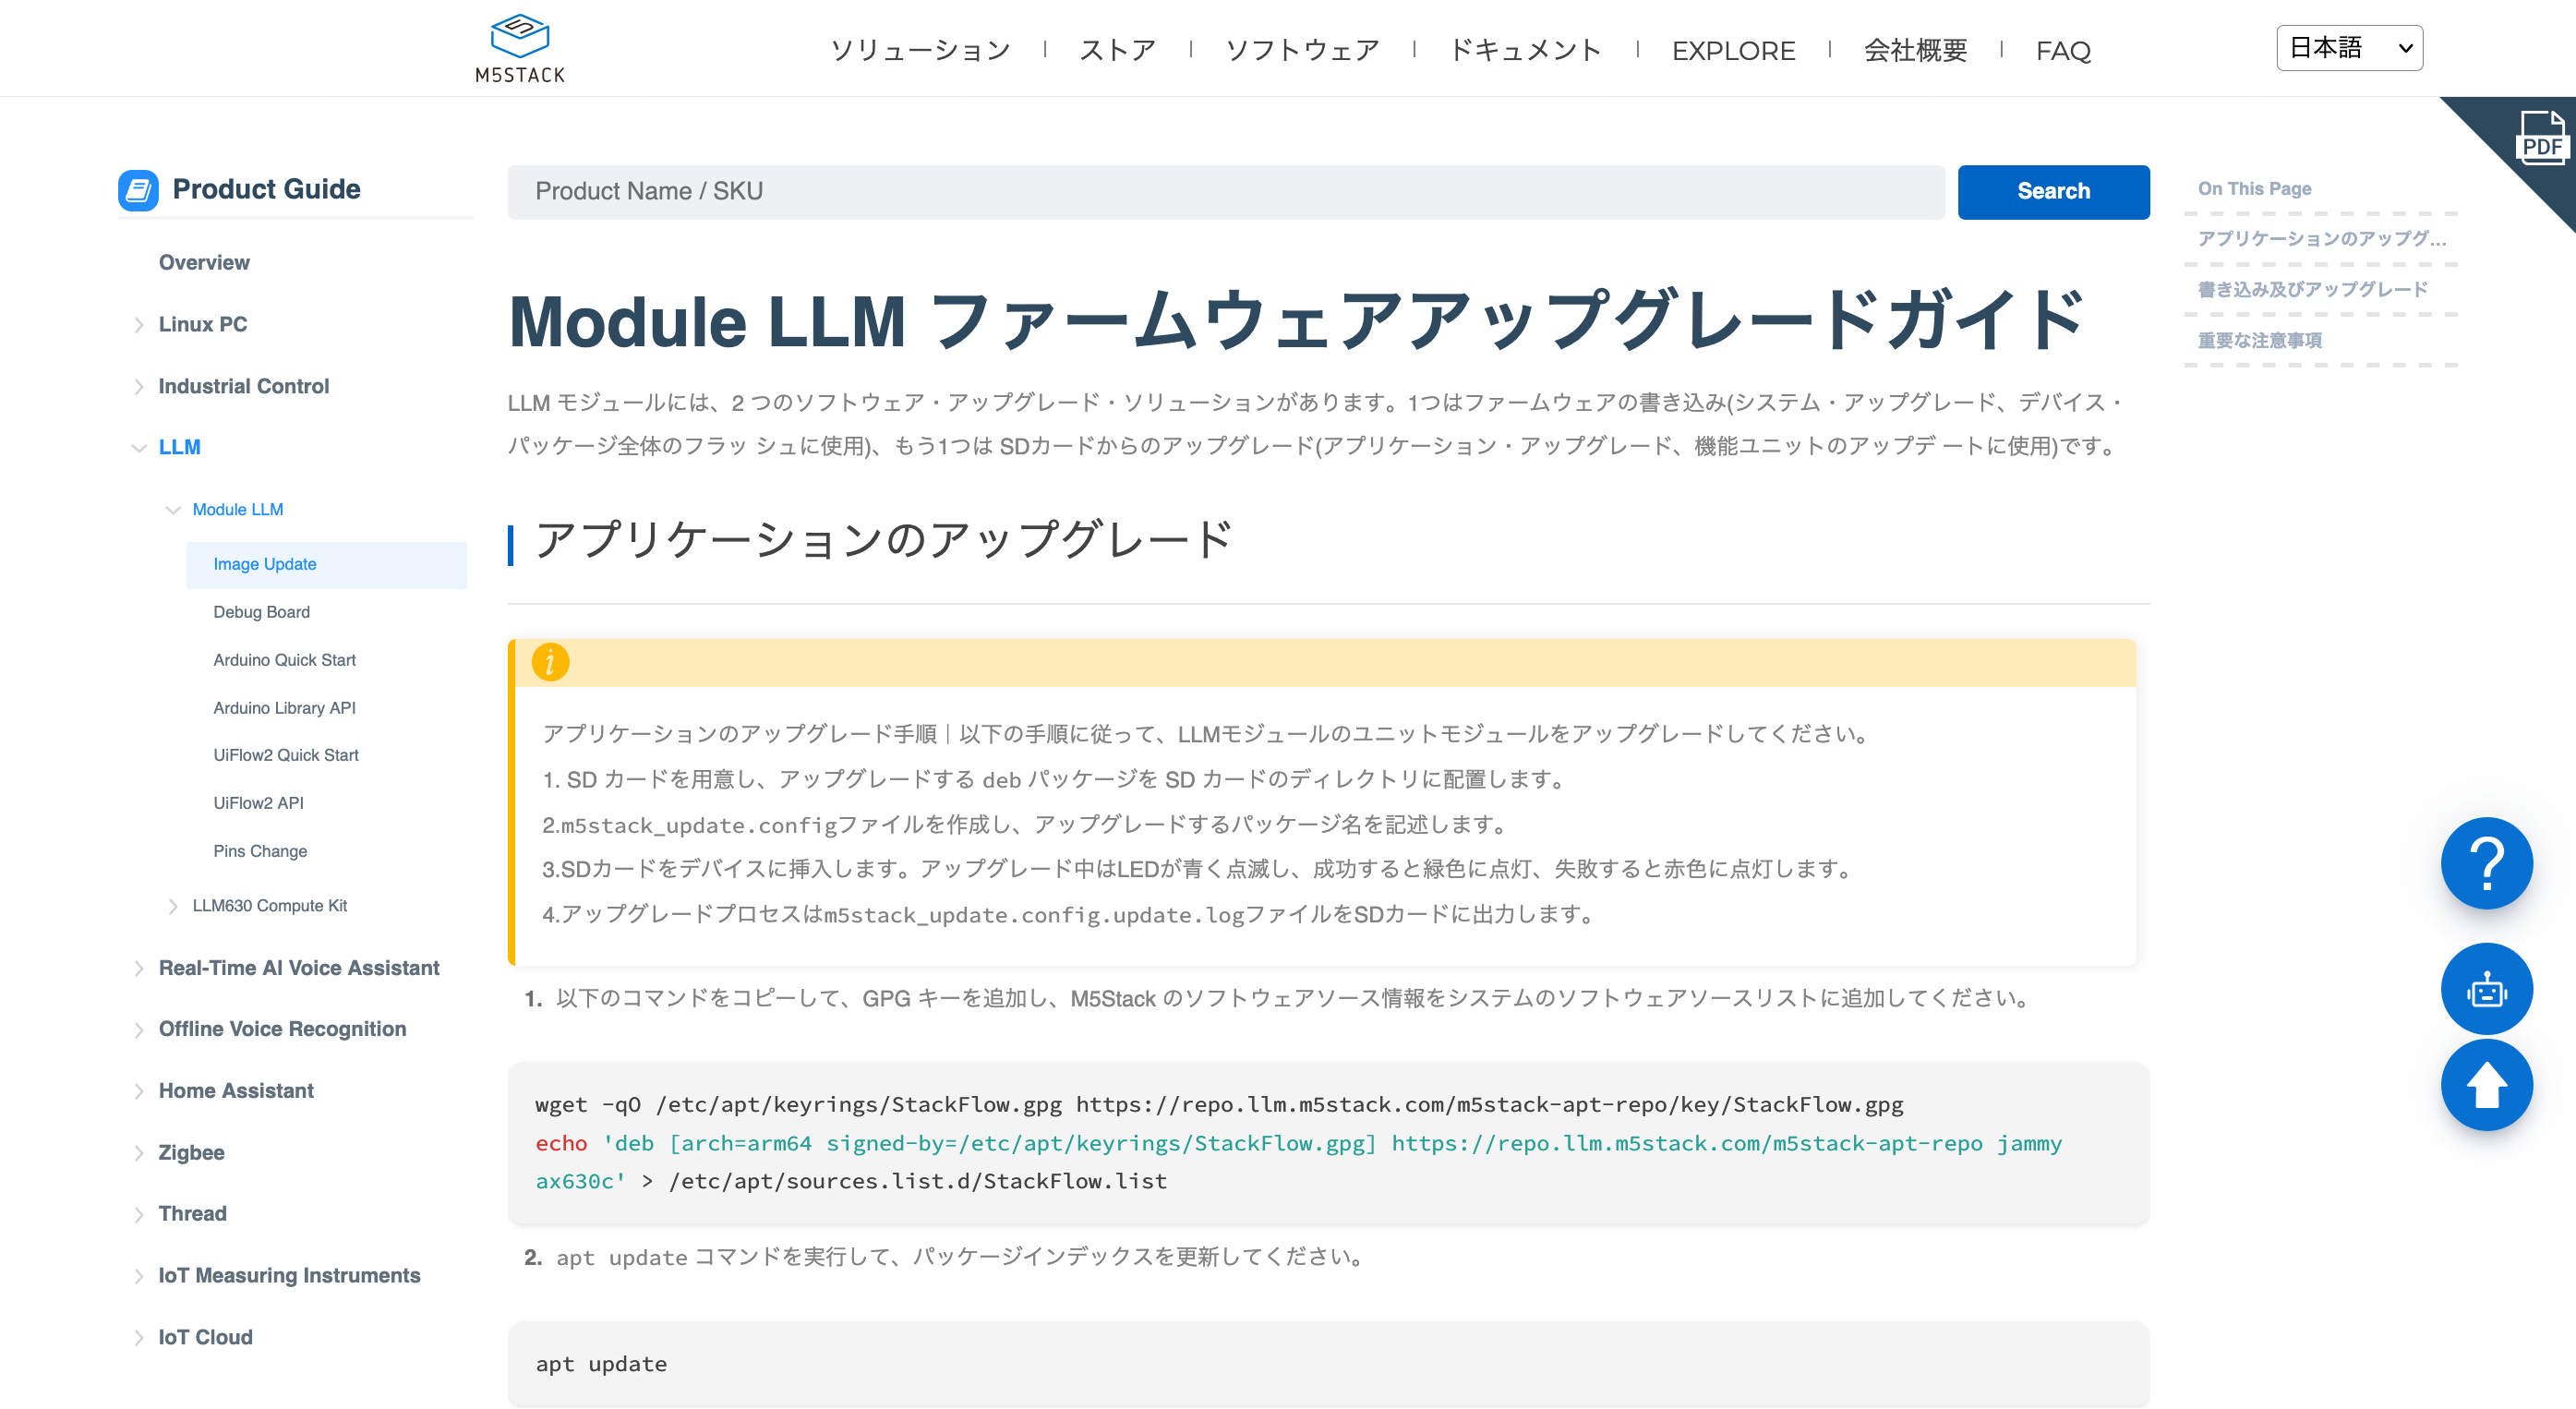Open the help question mark button

(2486, 863)
